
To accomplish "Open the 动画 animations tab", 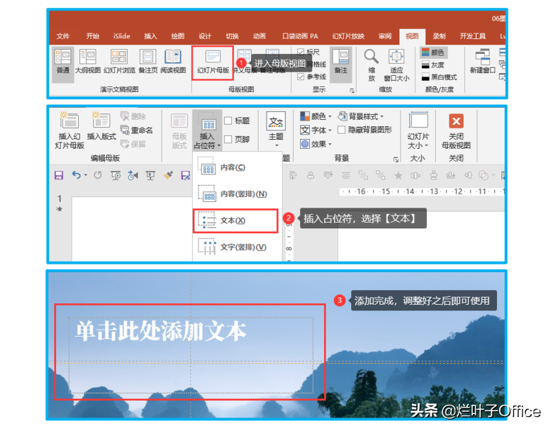I will (x=259, y=36).
